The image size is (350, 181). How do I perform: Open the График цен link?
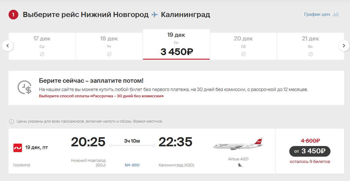(x=317, y=14)
